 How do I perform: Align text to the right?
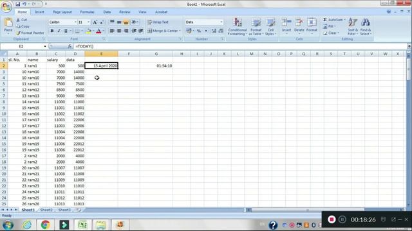click(126, 31)
